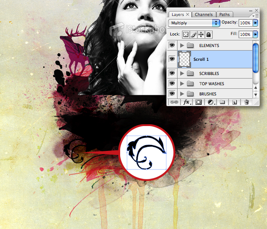267x229 pixels.
Task: Click the lock position move icon
Action: point(201,35)
